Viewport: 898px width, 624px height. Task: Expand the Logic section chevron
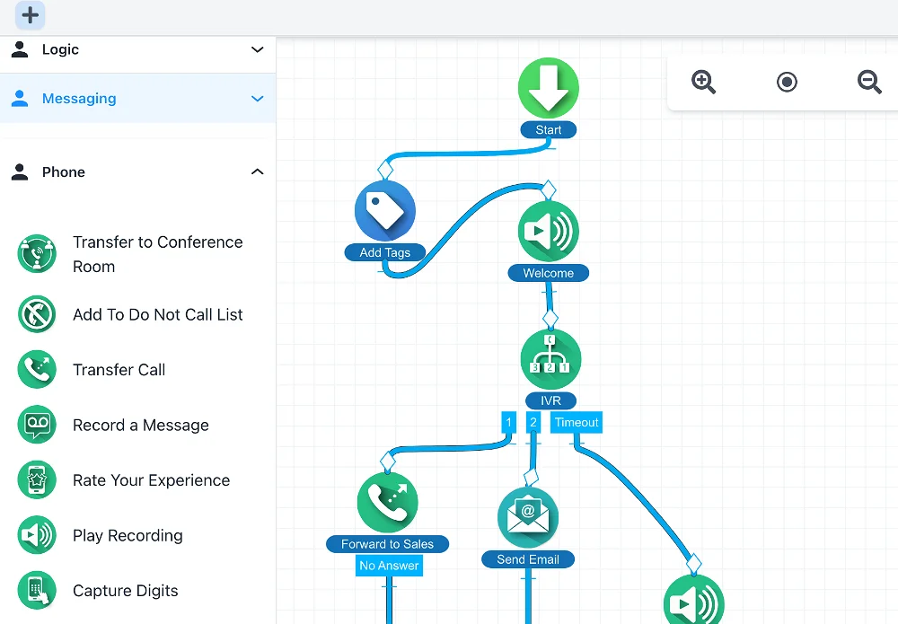click(x=258, y=50)
